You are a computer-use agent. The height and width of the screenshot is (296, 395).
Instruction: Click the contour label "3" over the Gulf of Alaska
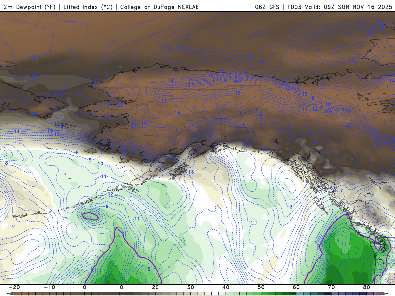pos(291,207)
